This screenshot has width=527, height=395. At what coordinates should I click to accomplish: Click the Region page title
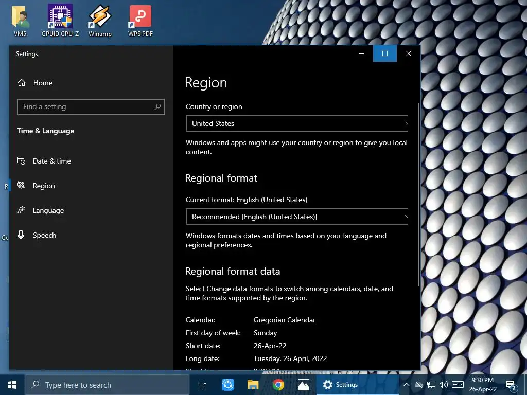coord(206,83)
